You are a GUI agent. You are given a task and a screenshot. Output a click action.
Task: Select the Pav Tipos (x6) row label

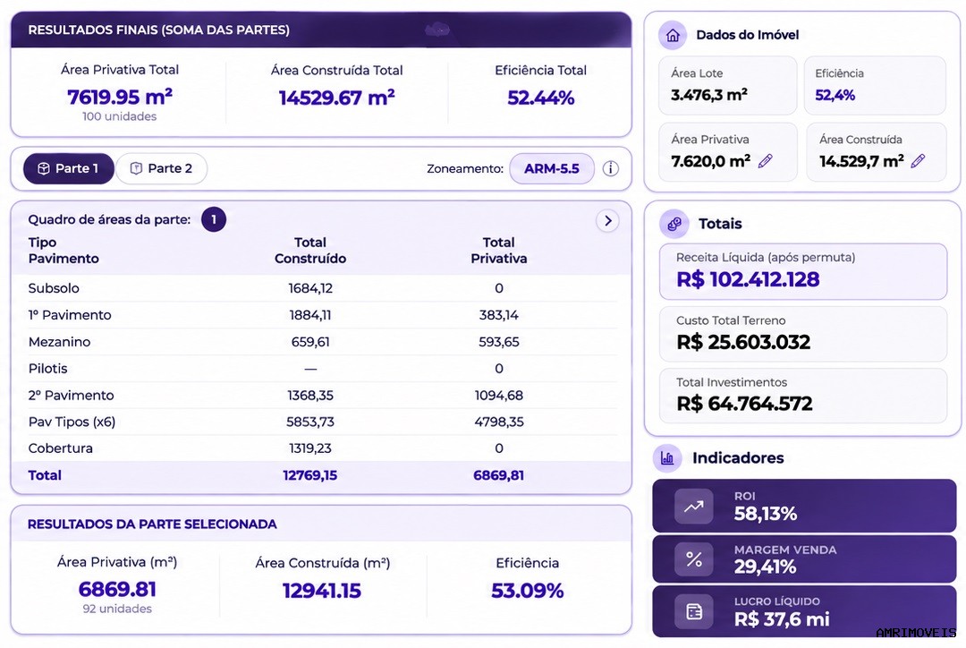coord(72,422)
